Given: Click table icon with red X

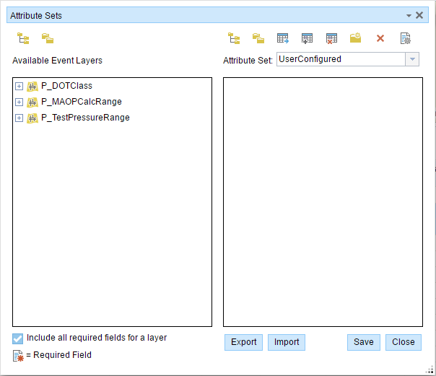Looking at the screenshot, I should click(x=331, y=38).
